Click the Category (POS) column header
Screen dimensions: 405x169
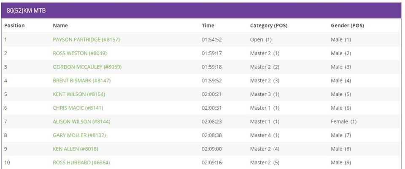click(x=269, y=26)
